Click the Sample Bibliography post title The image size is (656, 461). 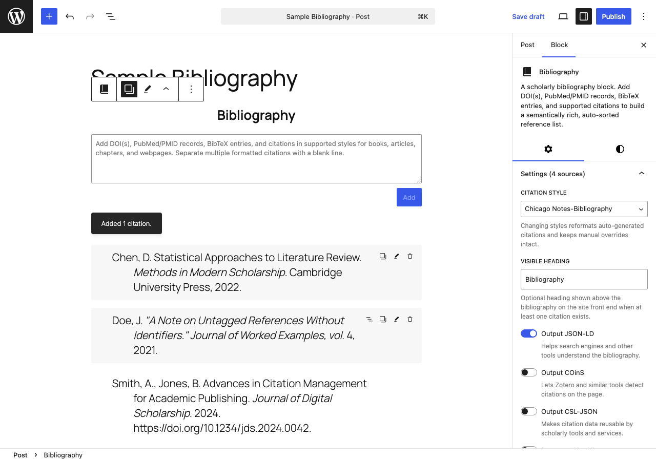click(x=194, y=78)
